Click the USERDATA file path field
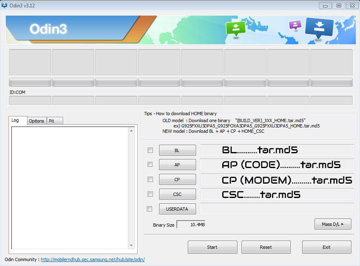The width and height of the screenshot is (360, 266). [x=276, y=209]
